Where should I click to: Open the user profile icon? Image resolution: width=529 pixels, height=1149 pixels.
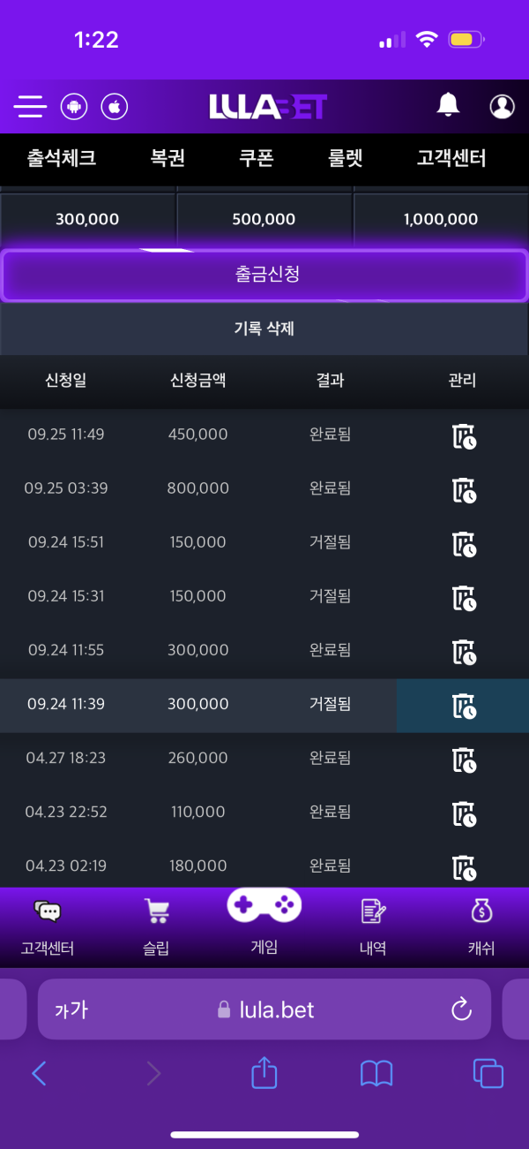coord(502,106)
